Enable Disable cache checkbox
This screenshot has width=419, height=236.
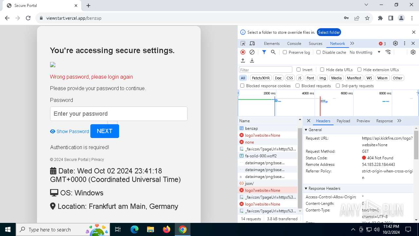(319, 52)
